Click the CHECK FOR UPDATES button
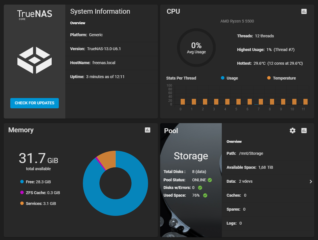Screen dimensions: 318x240 point(35,103)
